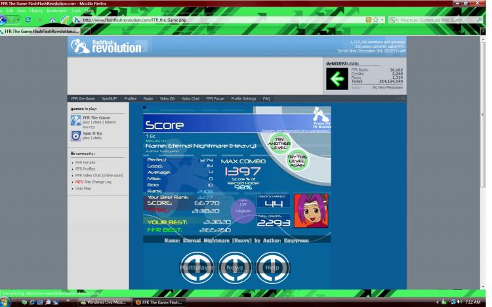The image size is (492, 307).
Task: Click the purple-haired character avatar image
Action: point(311,211)
